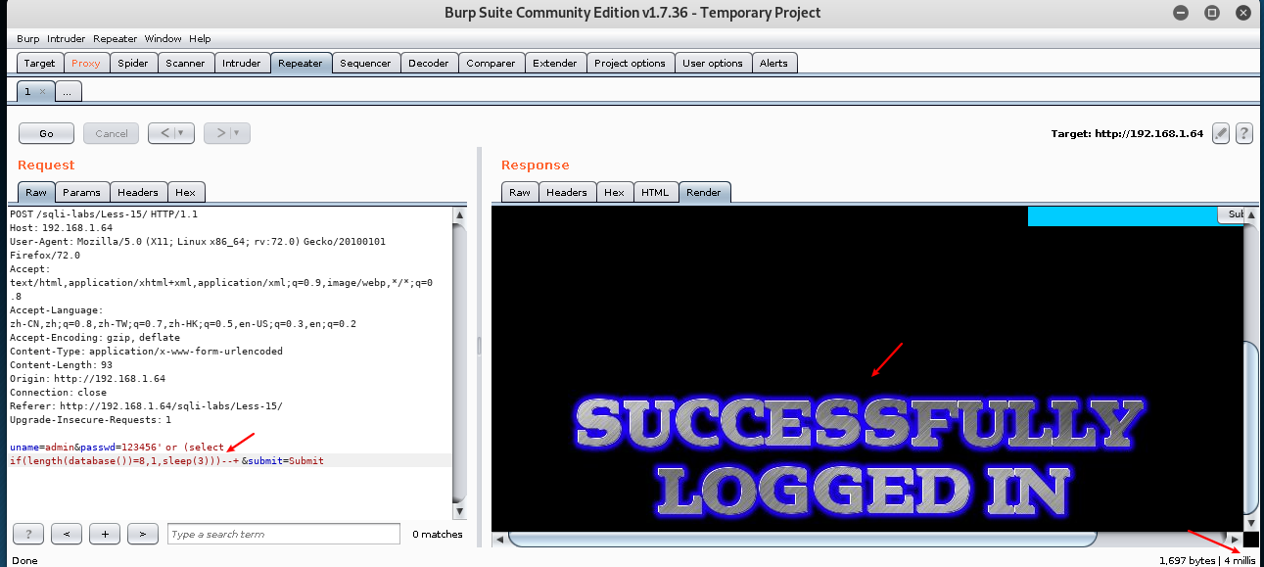Open the User options tab

pos(713,63)
